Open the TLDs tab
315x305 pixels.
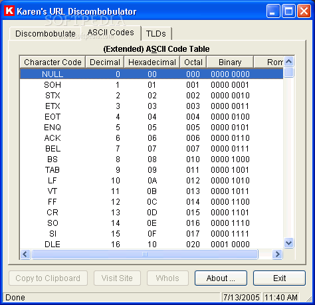tap(156, 34)
